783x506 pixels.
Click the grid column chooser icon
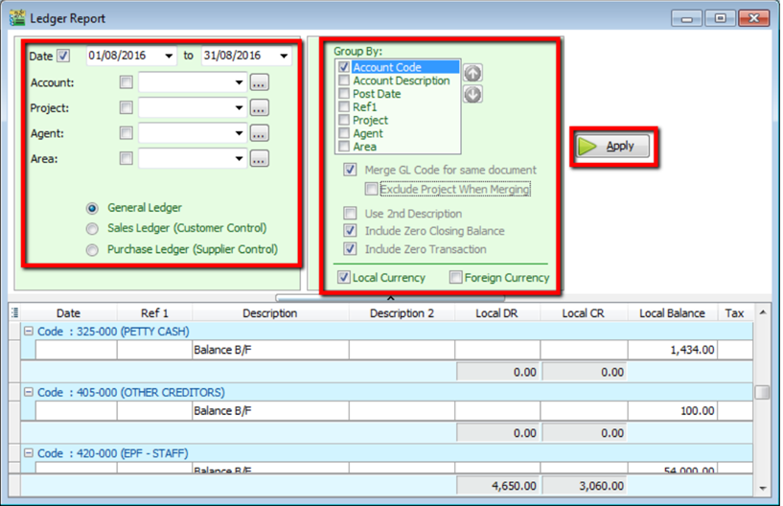14,312
